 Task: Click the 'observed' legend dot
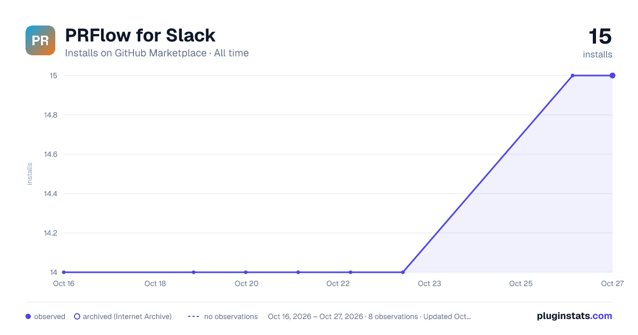pyautogui.click(x=28, y=316)
